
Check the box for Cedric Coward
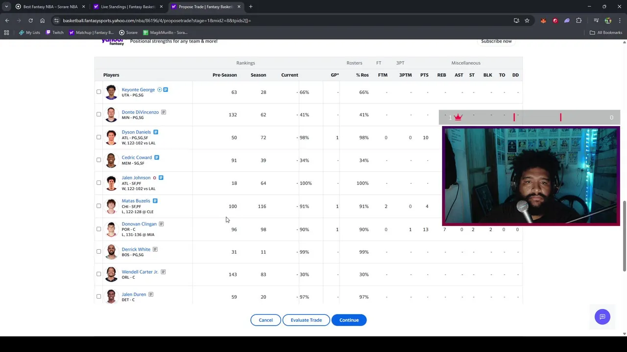(98, 160)
